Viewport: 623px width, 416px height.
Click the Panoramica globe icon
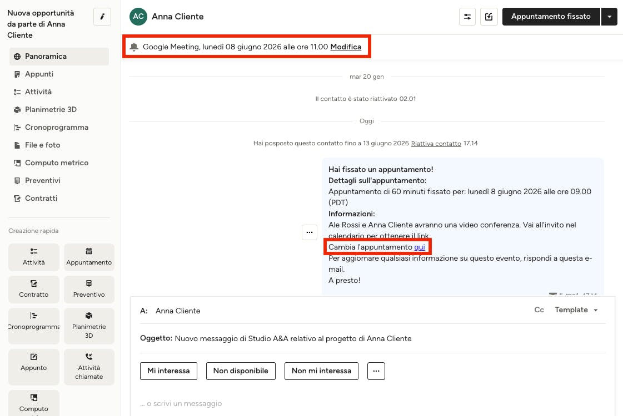(x=17, y=57)
